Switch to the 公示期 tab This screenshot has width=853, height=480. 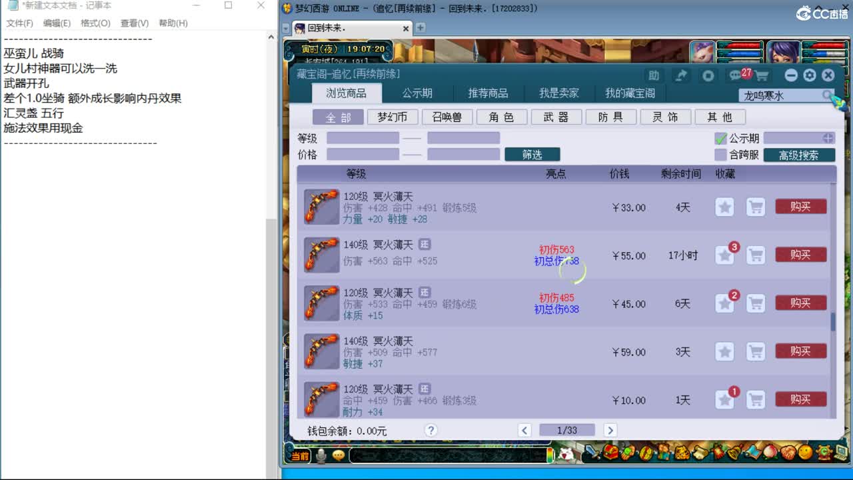pyautogui.click(x=417, y=93)
